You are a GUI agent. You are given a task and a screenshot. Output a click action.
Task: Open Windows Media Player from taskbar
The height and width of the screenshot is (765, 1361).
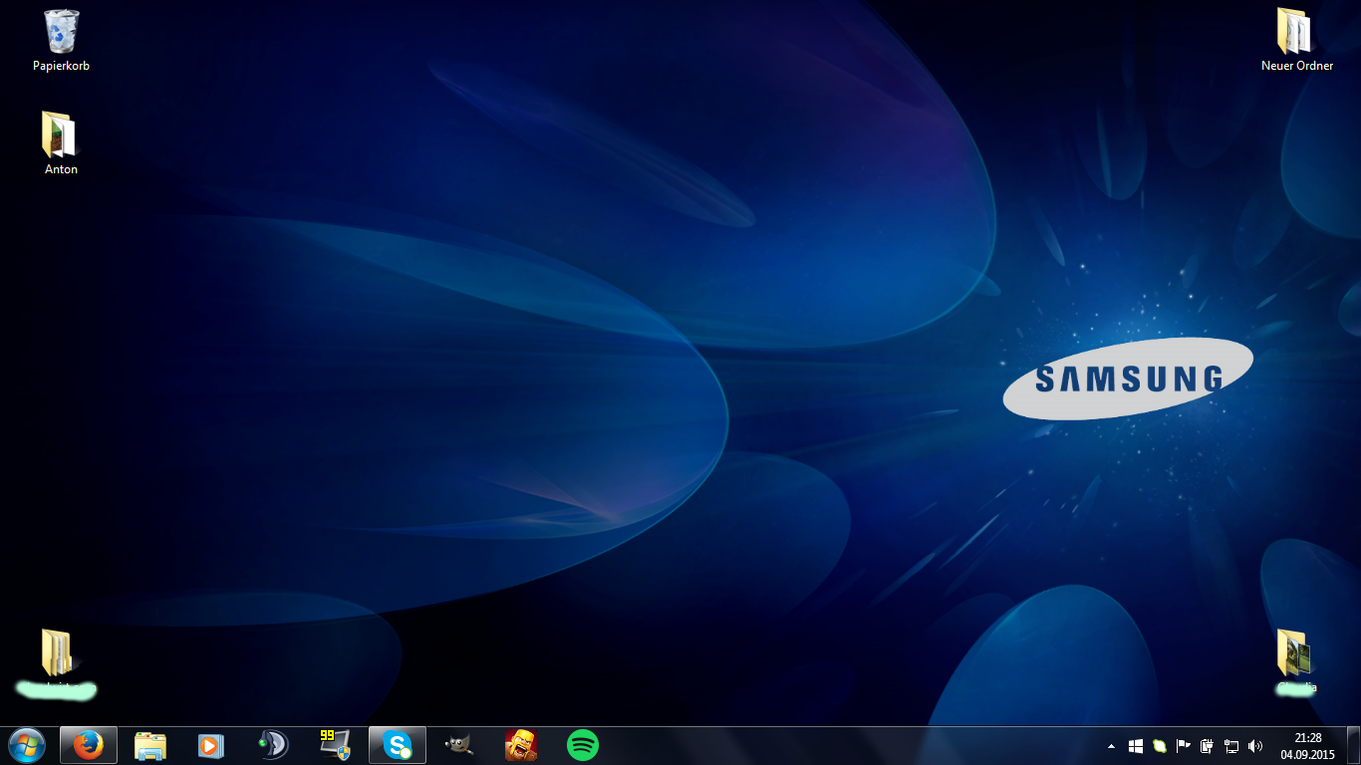coord(211,745)
